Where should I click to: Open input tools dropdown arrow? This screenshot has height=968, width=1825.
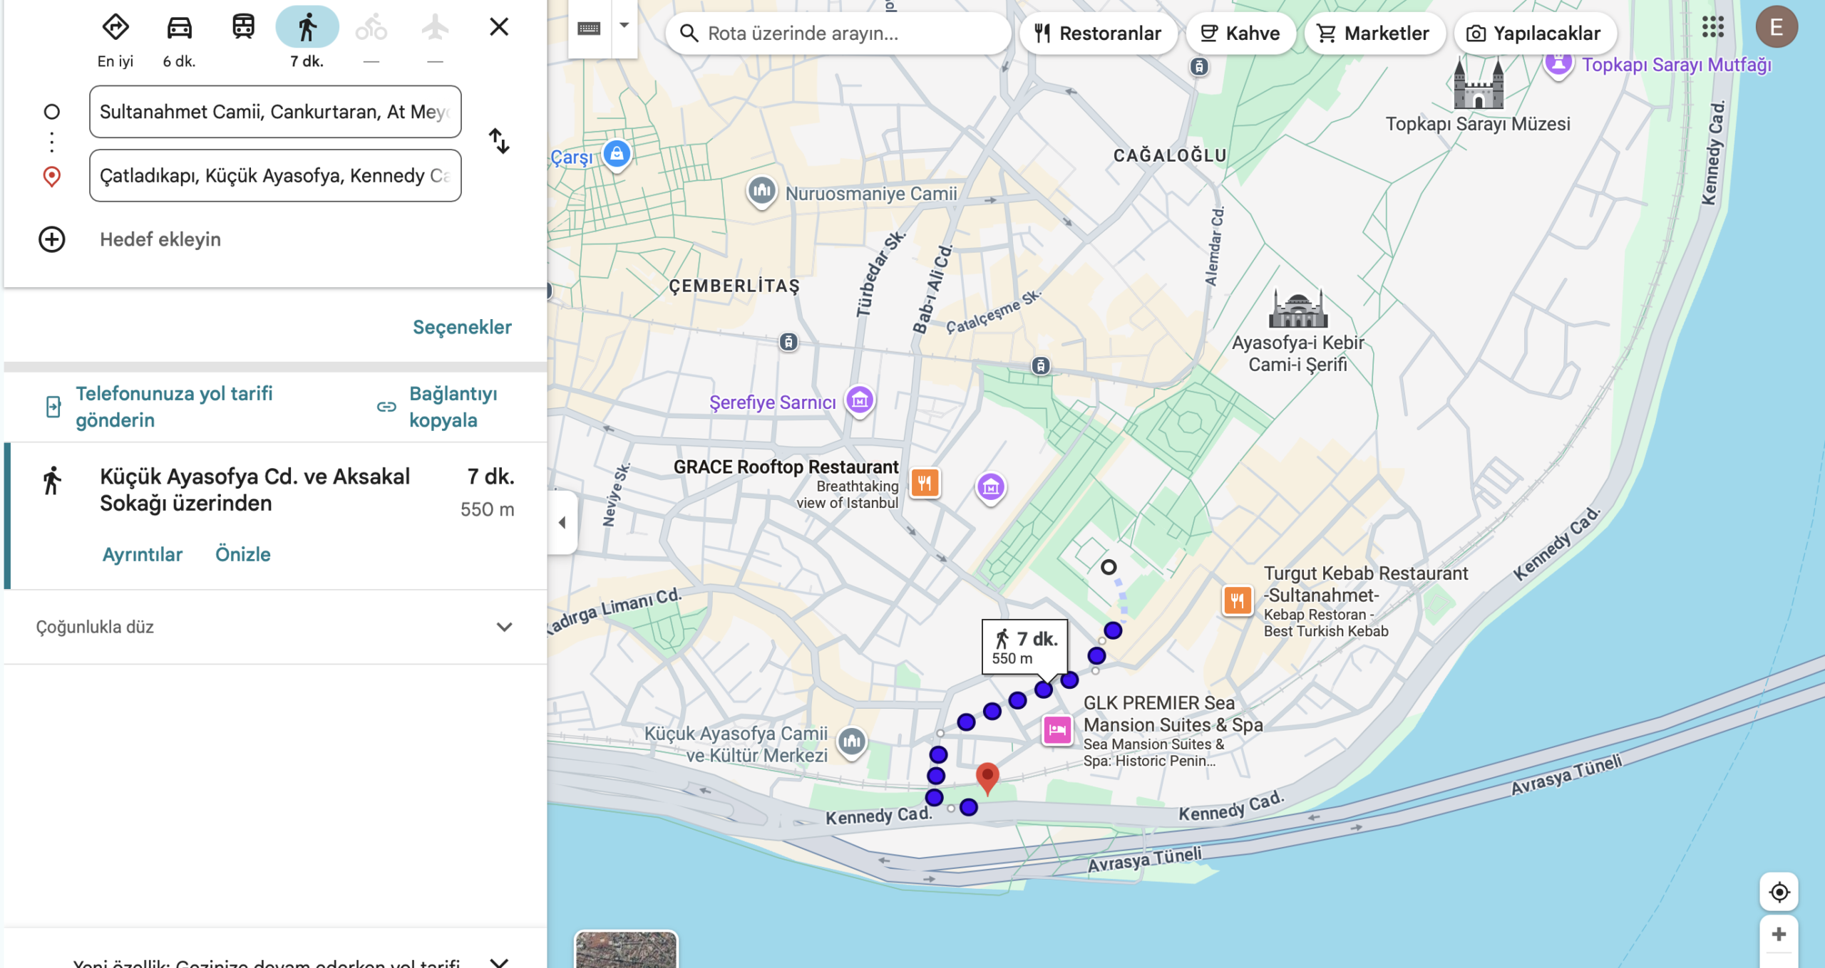point(624,26)
